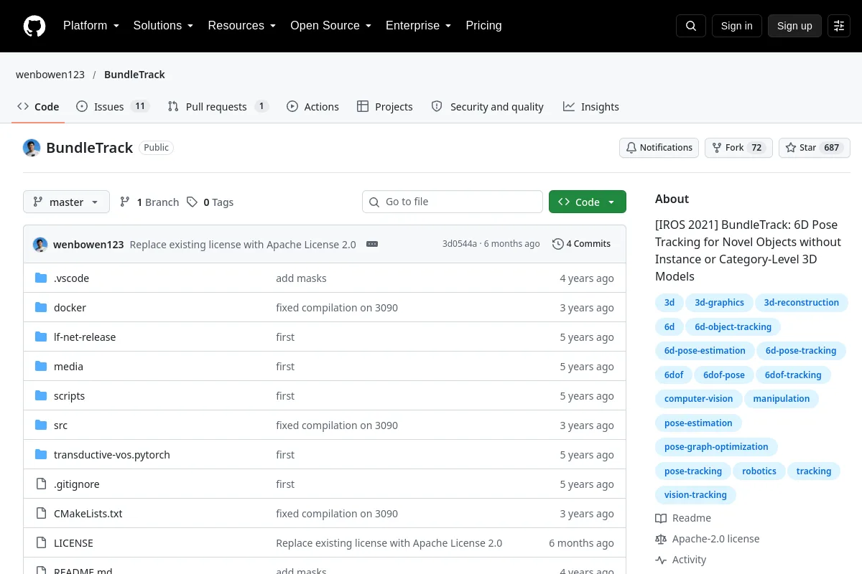Open the green Code dropdown button
Viewport: 862px width, 574px height.
point(588,202)
